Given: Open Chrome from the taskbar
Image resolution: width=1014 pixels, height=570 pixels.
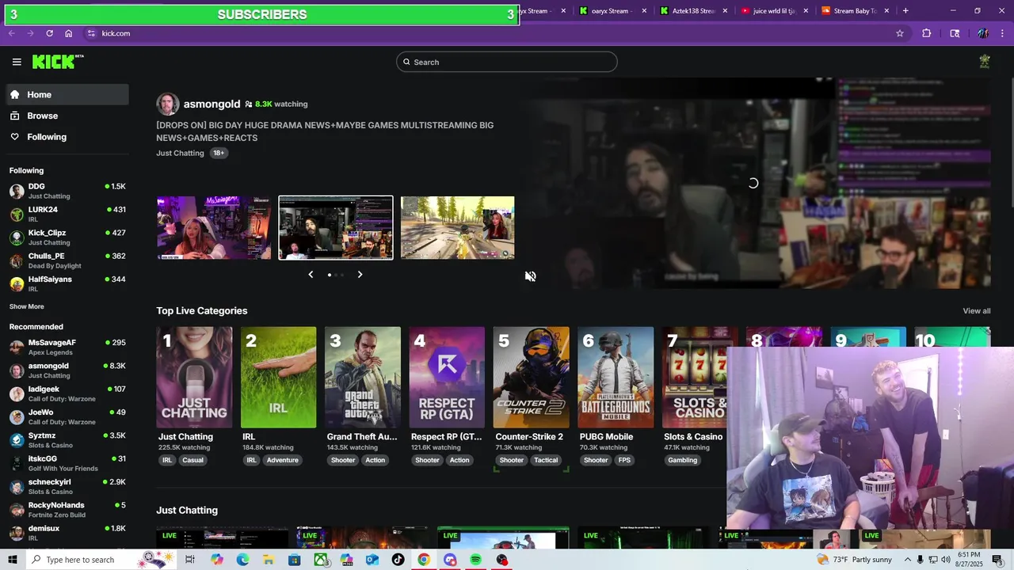Looking at the screenshot, I should (x=424, y=560).
